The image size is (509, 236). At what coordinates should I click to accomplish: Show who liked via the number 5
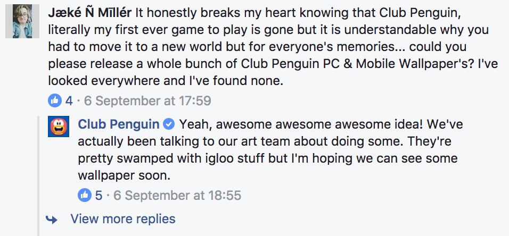(x=98, y=196)
